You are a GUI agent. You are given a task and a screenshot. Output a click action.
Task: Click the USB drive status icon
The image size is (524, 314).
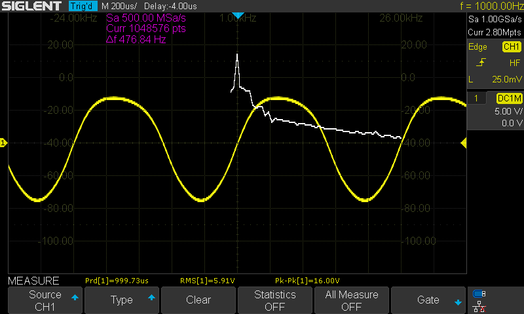pos(479,293)
